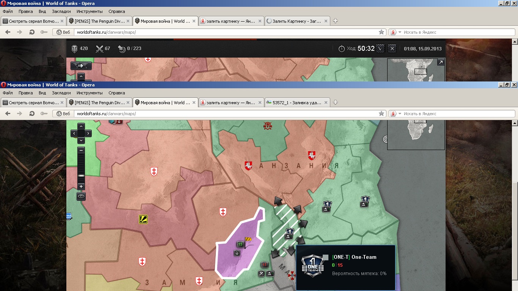Open the Закладки menu in the front window
Screen dimensions: 518x291
61,93
